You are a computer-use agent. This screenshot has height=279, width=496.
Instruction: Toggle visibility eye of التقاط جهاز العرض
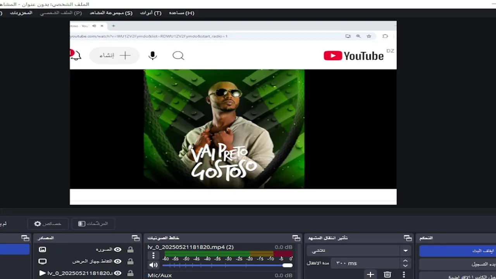click(x=117, y=262)
